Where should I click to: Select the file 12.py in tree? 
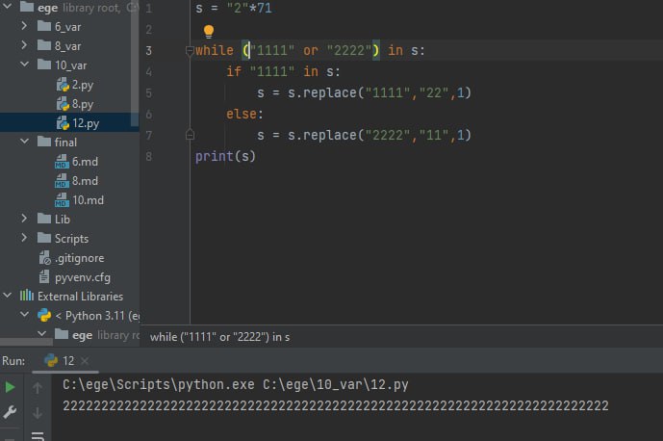[x=78, y=123]
